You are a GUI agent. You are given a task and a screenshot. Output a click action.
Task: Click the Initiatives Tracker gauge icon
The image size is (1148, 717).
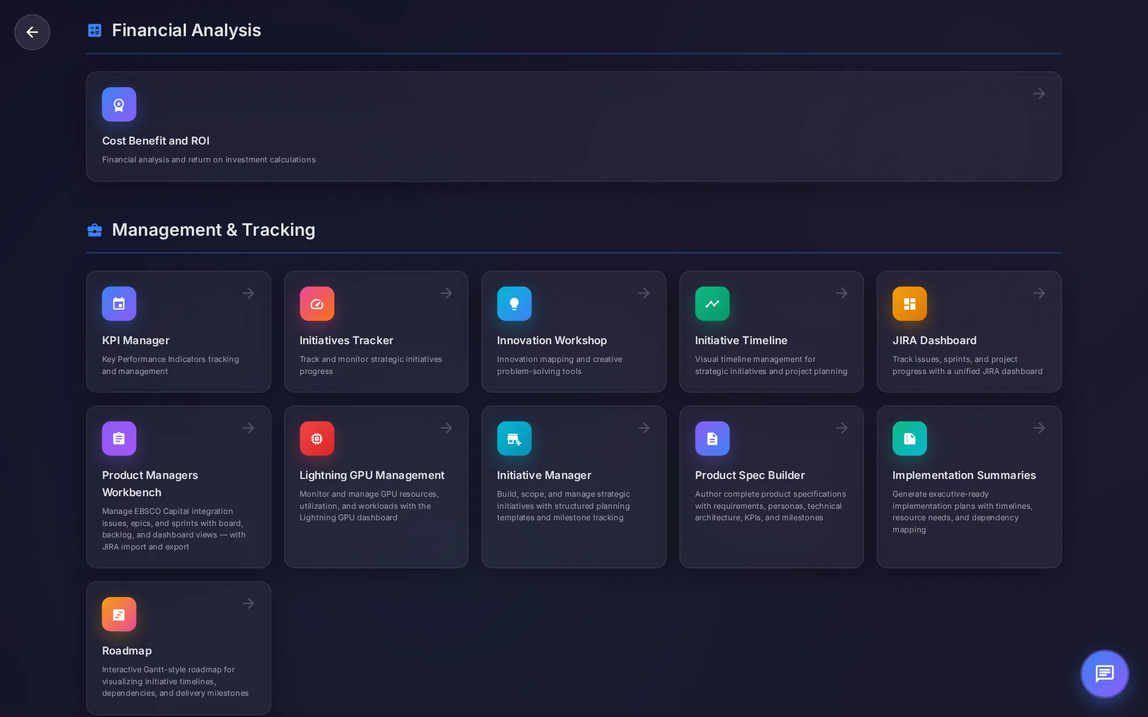click(317, 303)
